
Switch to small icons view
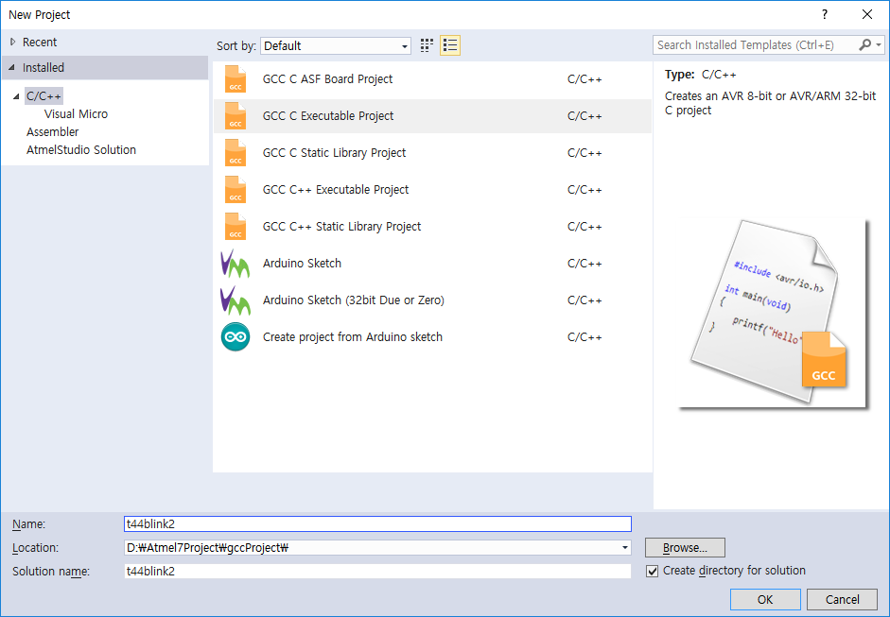coord(427,45)
